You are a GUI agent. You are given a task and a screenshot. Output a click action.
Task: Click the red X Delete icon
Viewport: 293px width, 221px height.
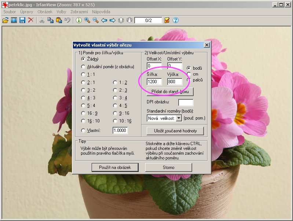[31, 20]
